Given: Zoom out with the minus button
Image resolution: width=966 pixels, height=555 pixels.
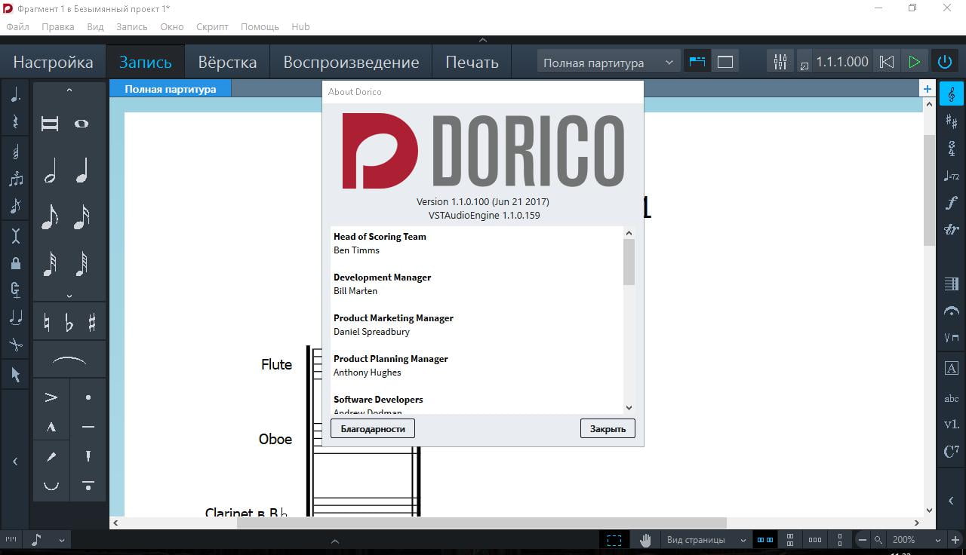Looking at the screenshot, I should pos(862,540).
